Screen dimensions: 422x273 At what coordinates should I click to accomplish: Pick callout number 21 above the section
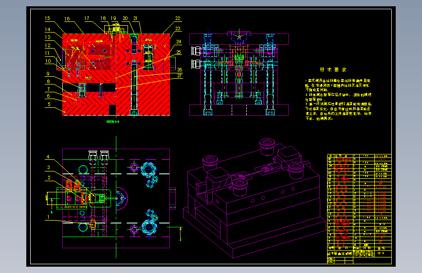[x=135, y=18]
